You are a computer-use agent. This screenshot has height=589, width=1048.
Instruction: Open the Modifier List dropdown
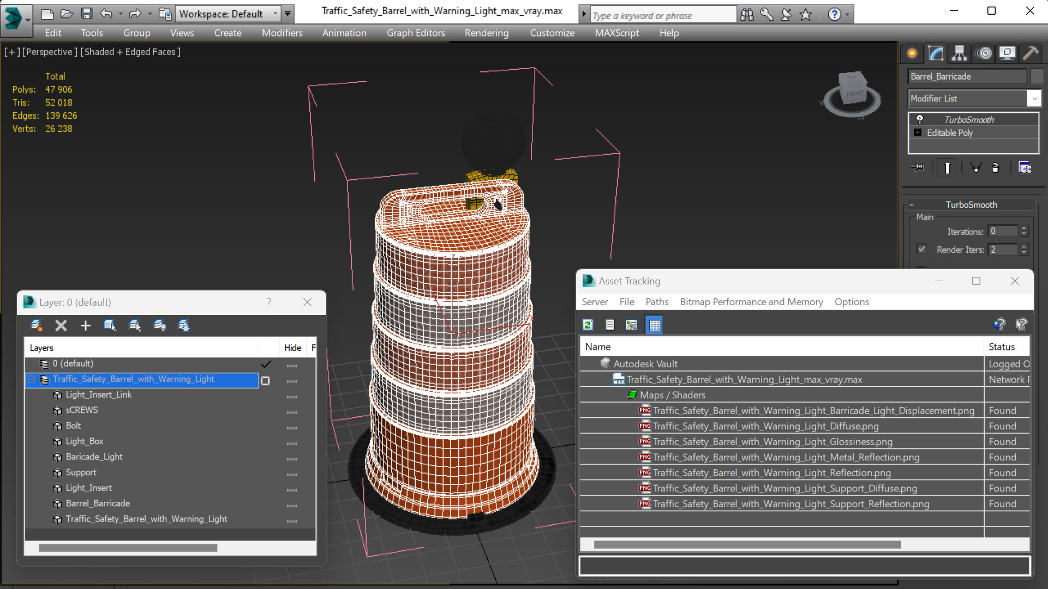pos(1034,99)
